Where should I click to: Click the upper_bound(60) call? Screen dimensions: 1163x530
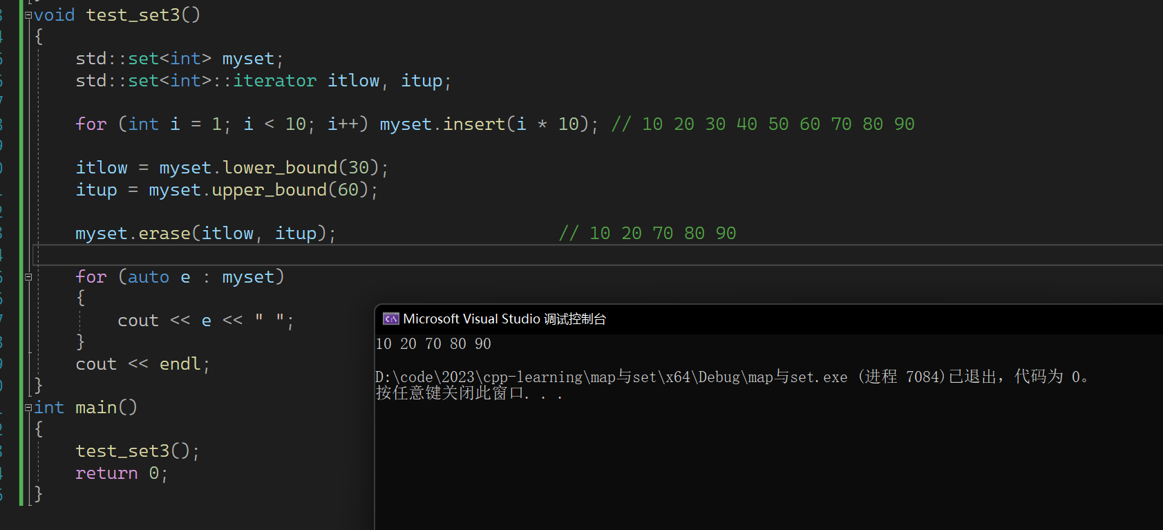coord(290,190)
